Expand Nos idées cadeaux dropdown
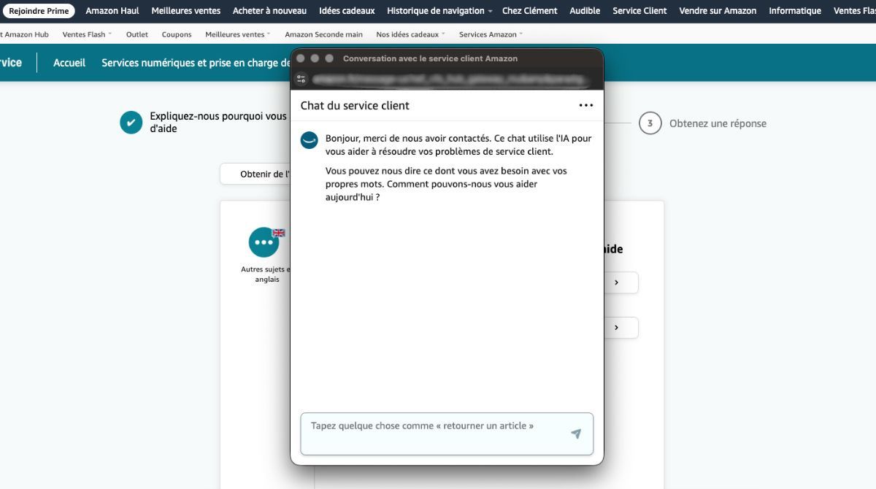 pyautogui.click(x=410, y=34)
